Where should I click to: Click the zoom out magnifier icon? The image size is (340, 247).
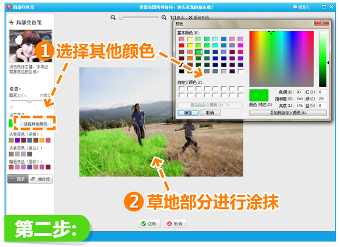114,18
